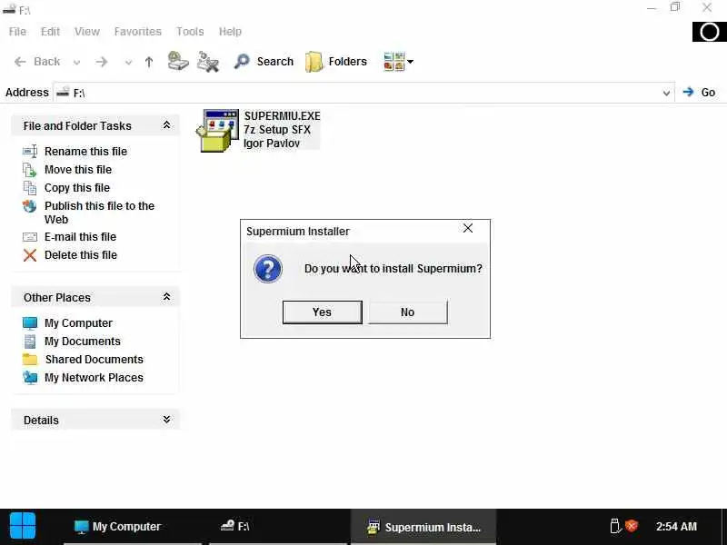Open the Favorites menu

pyautogui.click(x=138, y=32)
